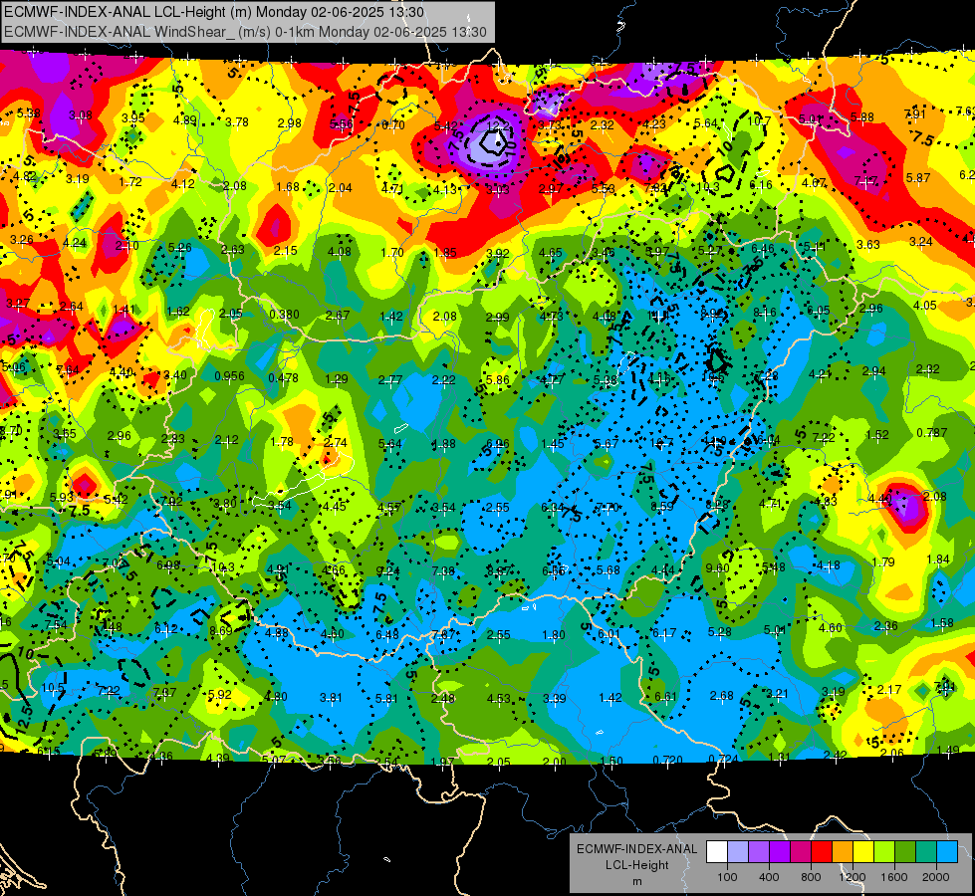Click the yellow legend swatch right of 1200
The height and width of the screenshot is (896, 975).
(x=863, y=851)
